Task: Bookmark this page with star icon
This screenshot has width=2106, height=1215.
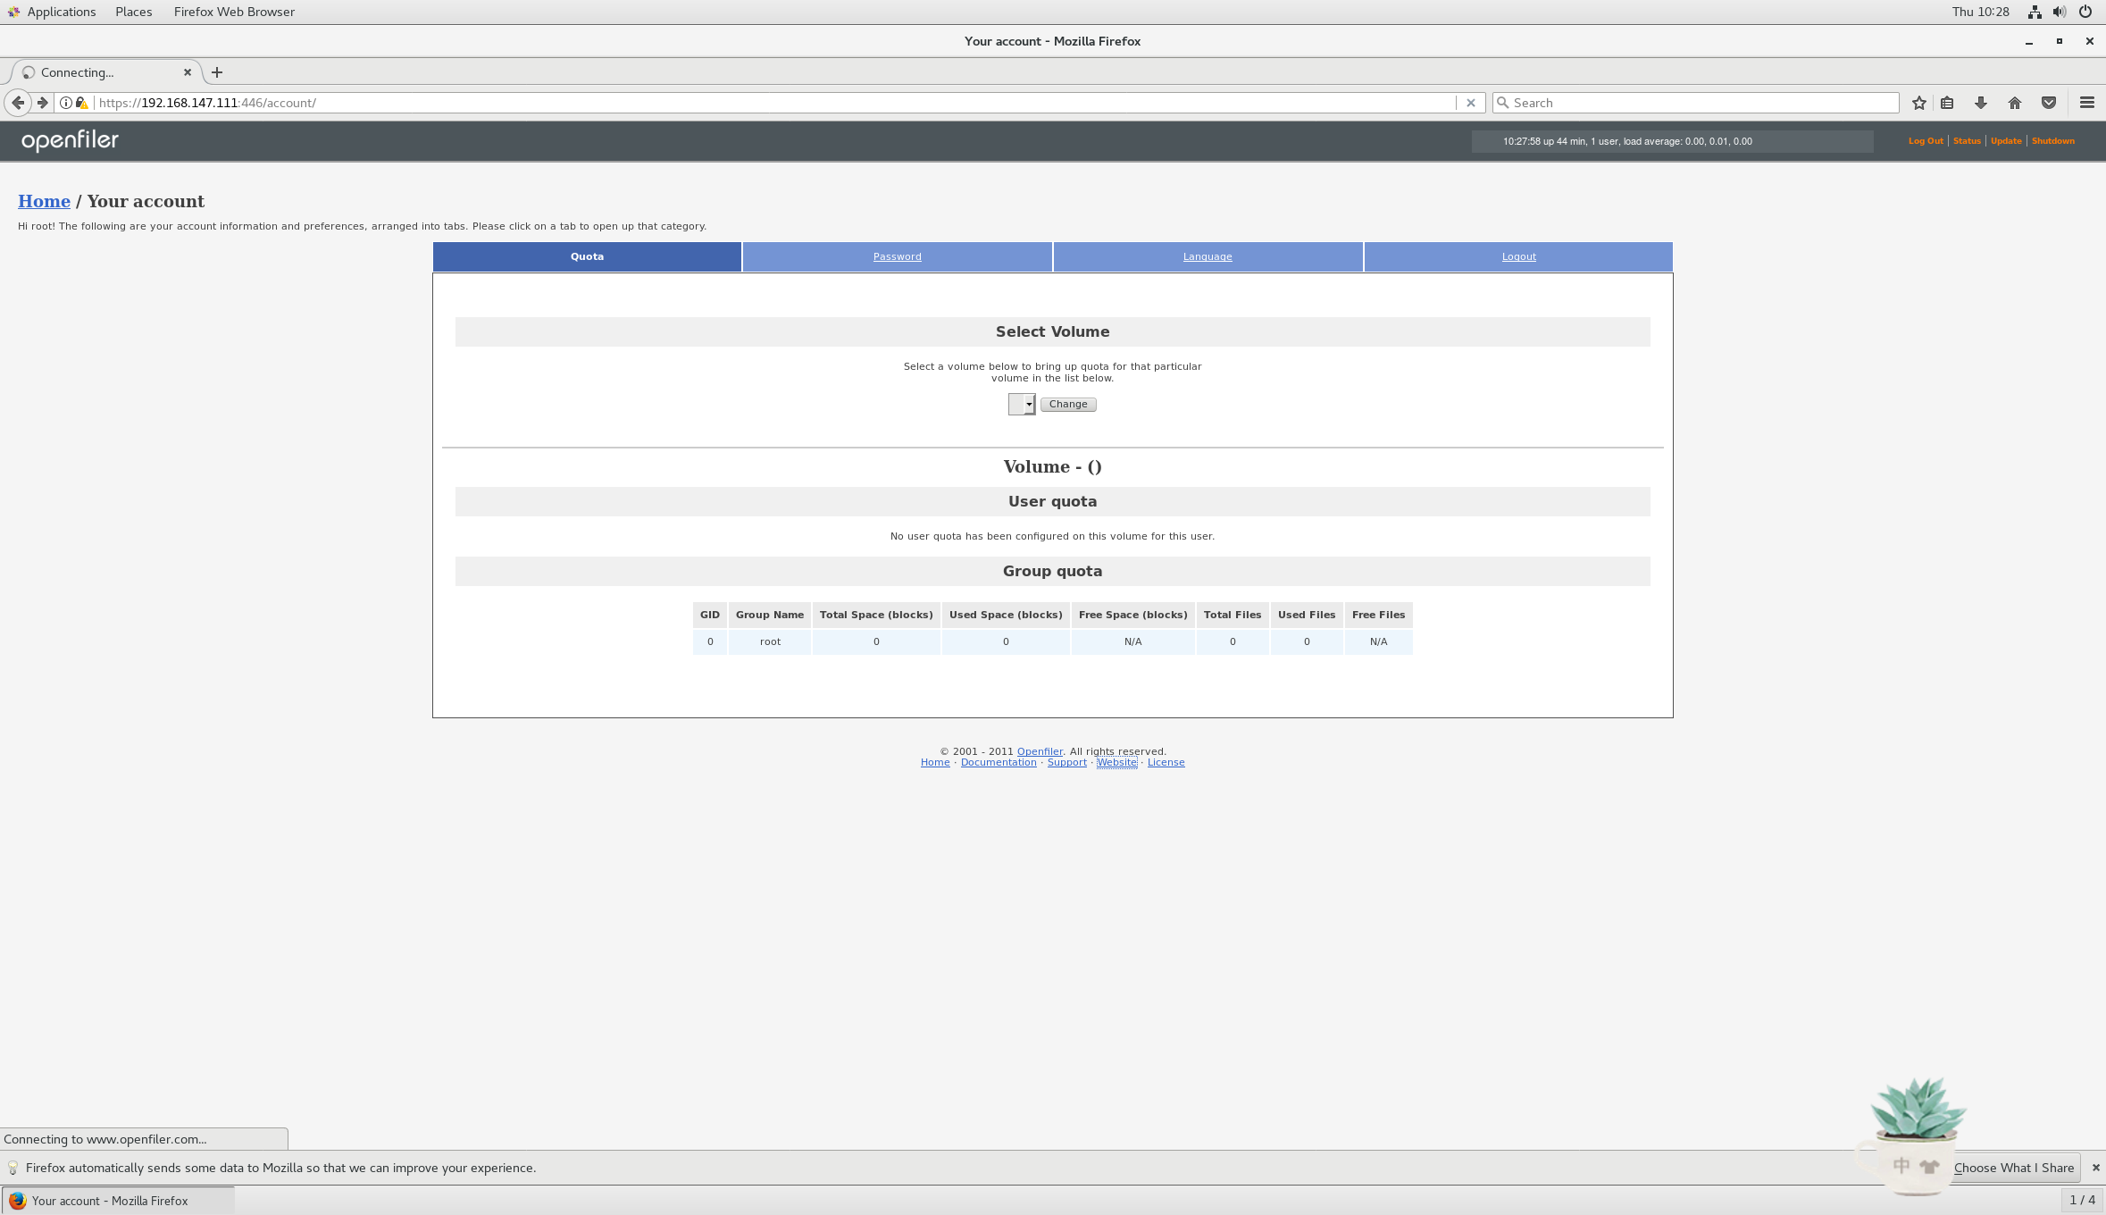Action: coord(1918,103)
